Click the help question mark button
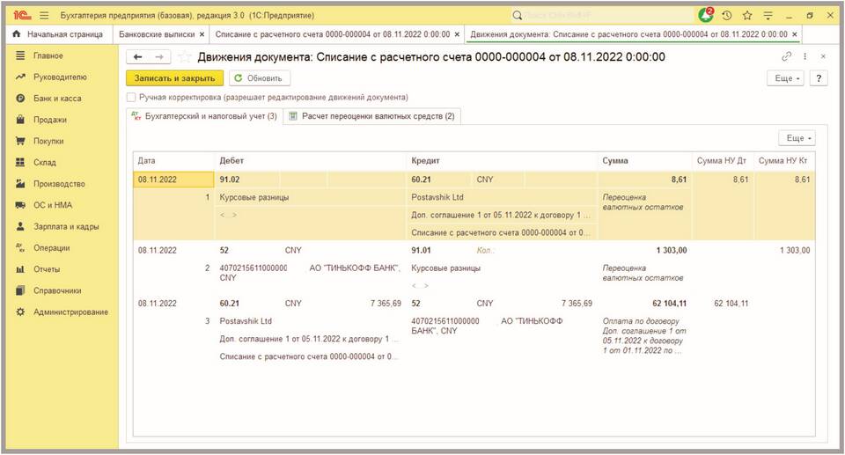This screenshot has height=455, width=845. click(x=819, y=78)
